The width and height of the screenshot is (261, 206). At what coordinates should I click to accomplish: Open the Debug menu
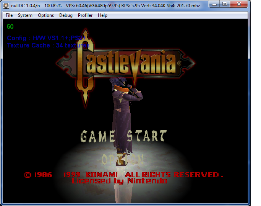pos(66,15)
